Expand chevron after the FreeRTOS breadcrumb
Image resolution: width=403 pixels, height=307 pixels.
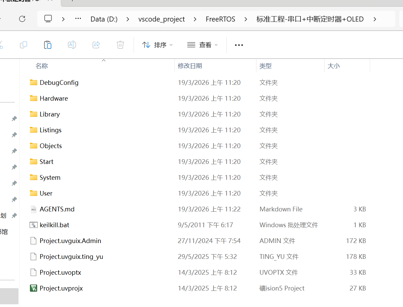click(246, 19)
